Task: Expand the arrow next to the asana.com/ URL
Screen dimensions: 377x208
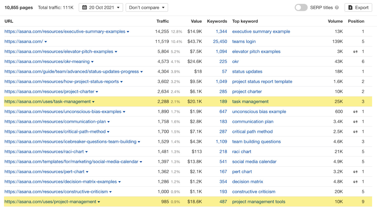Action: [46, 42]
